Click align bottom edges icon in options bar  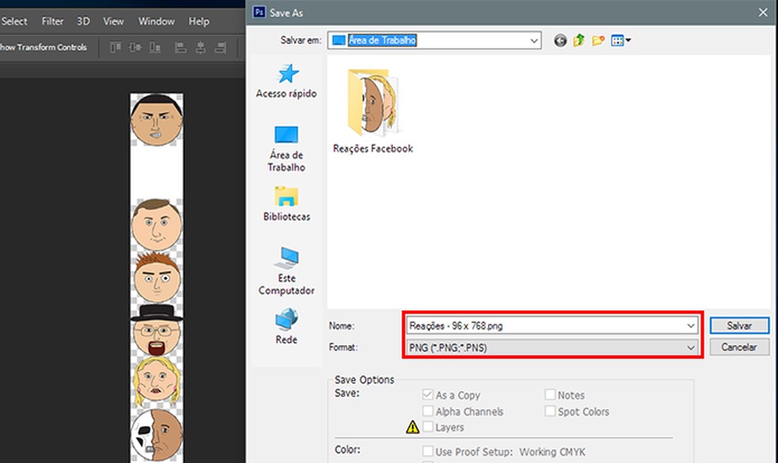[155, 47]
